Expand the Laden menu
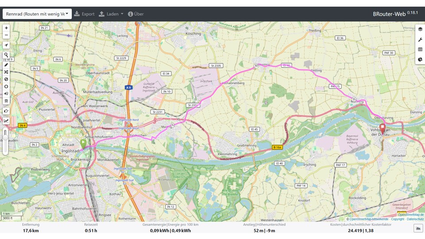Image resolution: width=425 pixels, height=239 pixels. [x=111, y=14]
